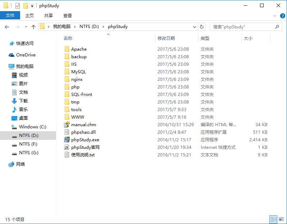Screen dimensions: 287x224
Task: Click the new folder icon in title bar
Action: coord(26,6)
